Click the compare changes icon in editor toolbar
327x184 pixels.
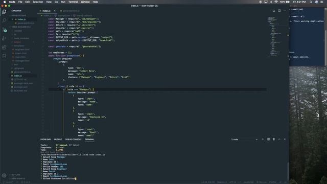pyautogui.click(x=274, y=11)
